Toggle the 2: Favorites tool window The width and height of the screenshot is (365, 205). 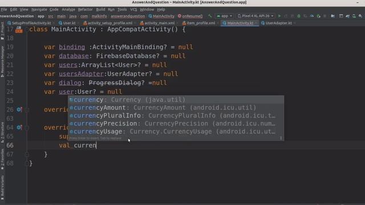[2, 159]
